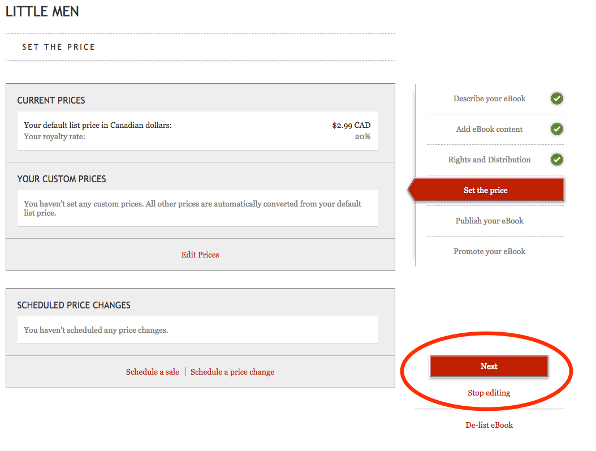
Task: Open the Describe your eBook step
Action: pos(489,99)
